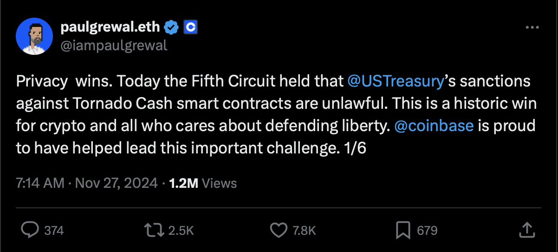Click the 7.8K likes count
This screenshot has height=252, width=558.
point(305,230)
